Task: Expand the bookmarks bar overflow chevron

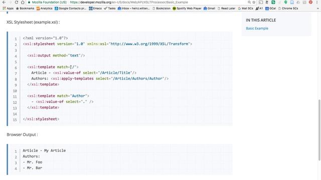Action: 317,8
